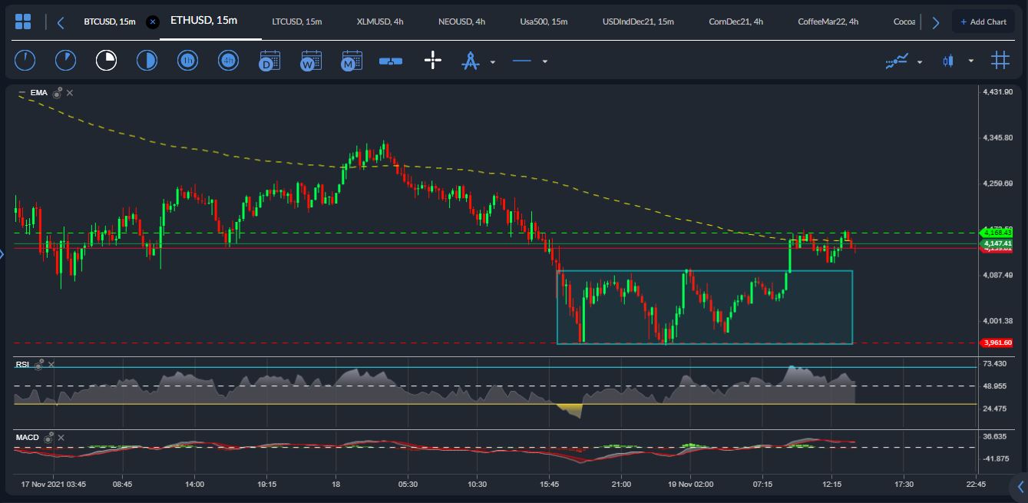Open the chart layout grid menu

[23, 22]
